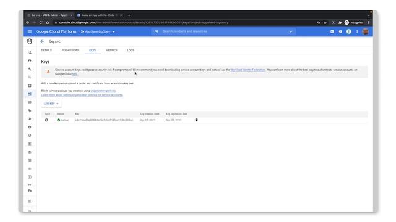Click the 'Dec 31, 9999' expiration date
The width and height of the screenshot is (396, 222).
[173, 120]
